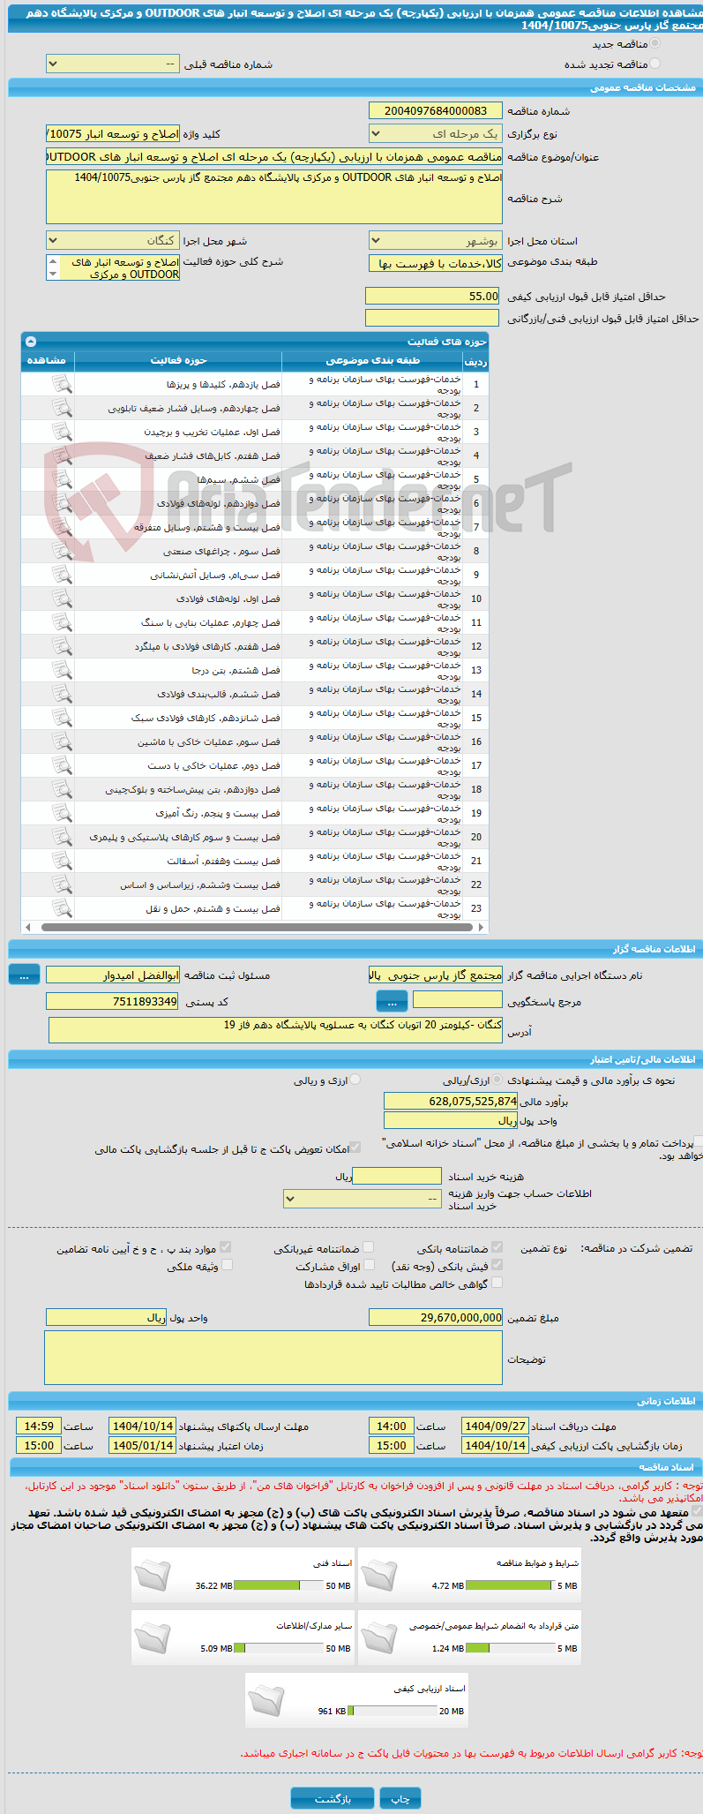Collapse the حوزه های فعالیت panel
This screenshot has width=703, height=1814.
click(31, 341)
